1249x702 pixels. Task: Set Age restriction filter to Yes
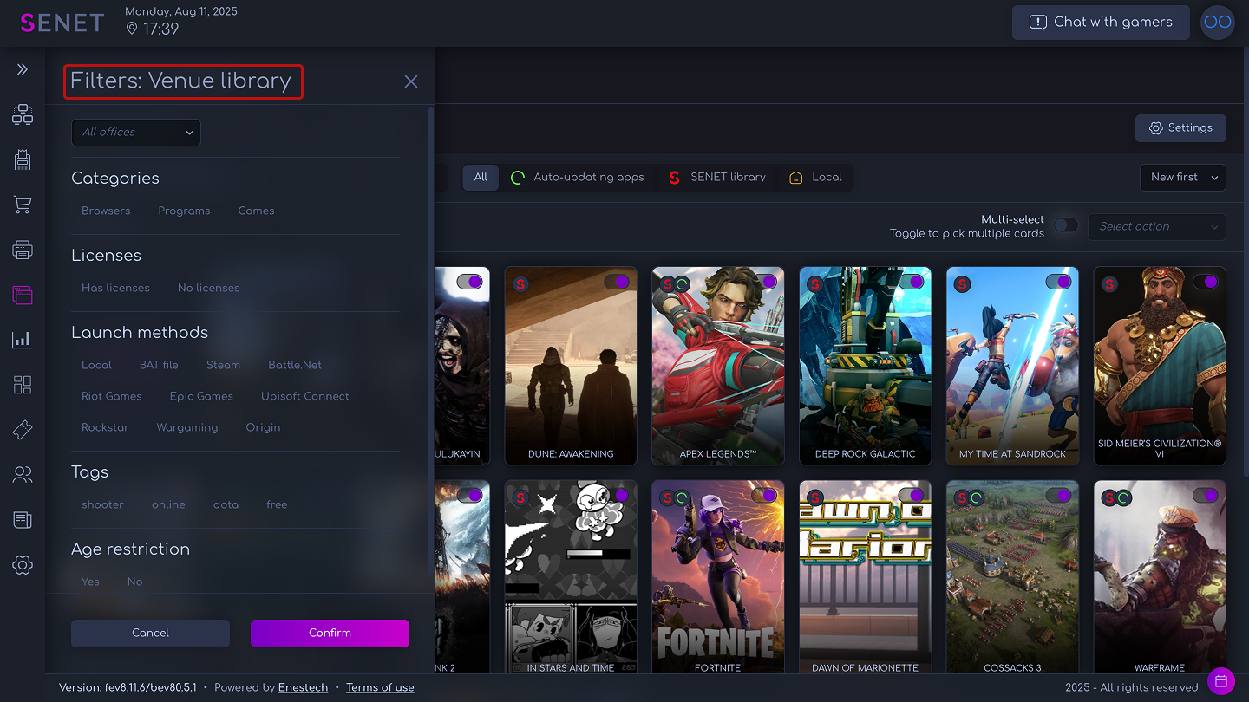tap(90, 582)
